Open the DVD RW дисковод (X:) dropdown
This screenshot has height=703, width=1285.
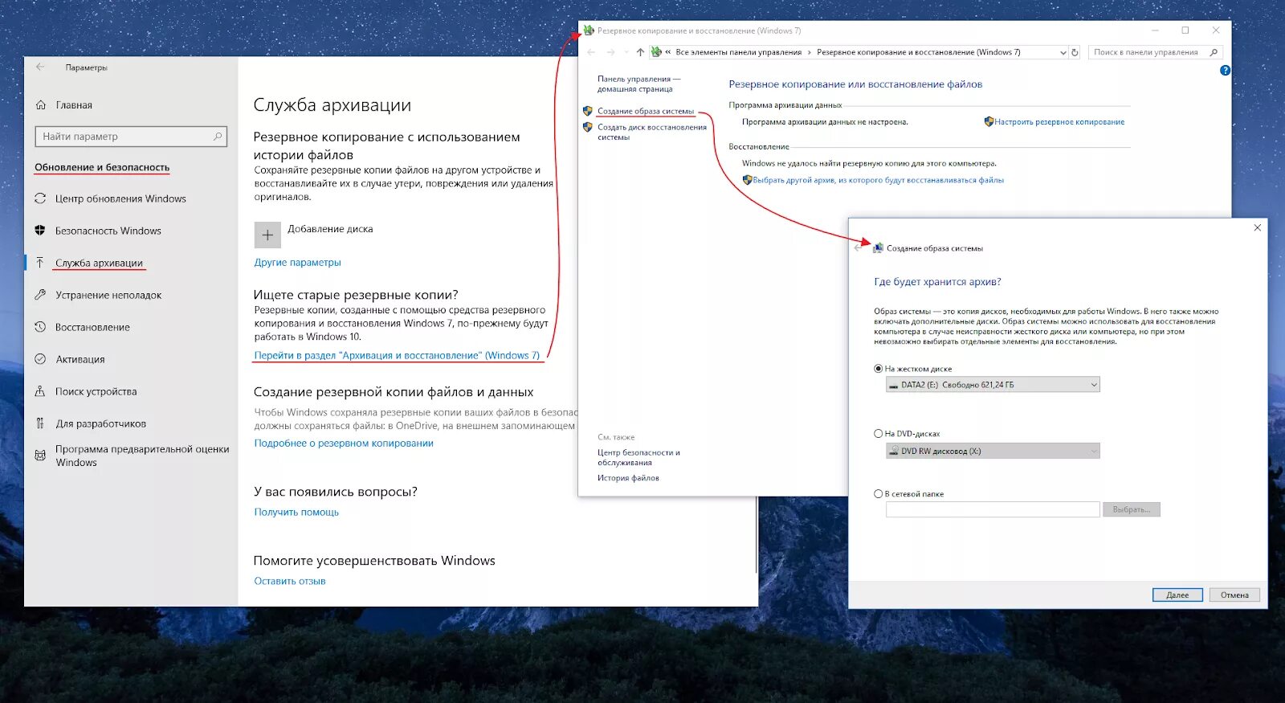[993, 451]
